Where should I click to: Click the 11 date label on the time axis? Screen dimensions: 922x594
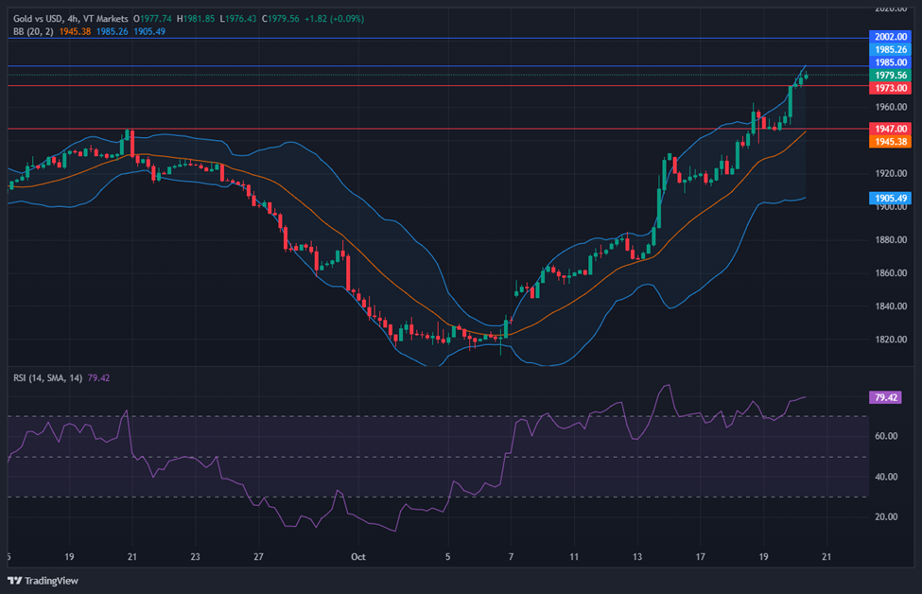point(574,557)
